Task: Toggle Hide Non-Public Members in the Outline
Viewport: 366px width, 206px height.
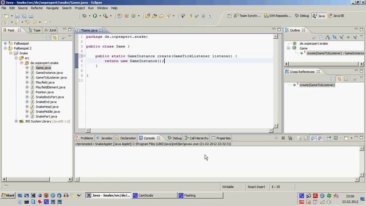Action: [x=348, y=37]
